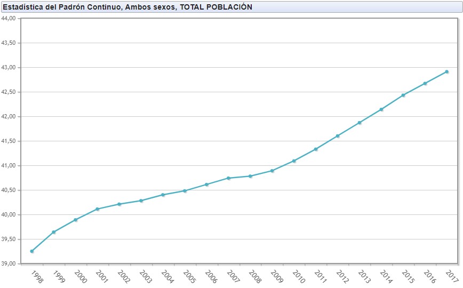Image resolution: width=463 pixels, height=288 pixels.
Task: Click the line segment between 2002 and 2003
Action: point(130,202)
